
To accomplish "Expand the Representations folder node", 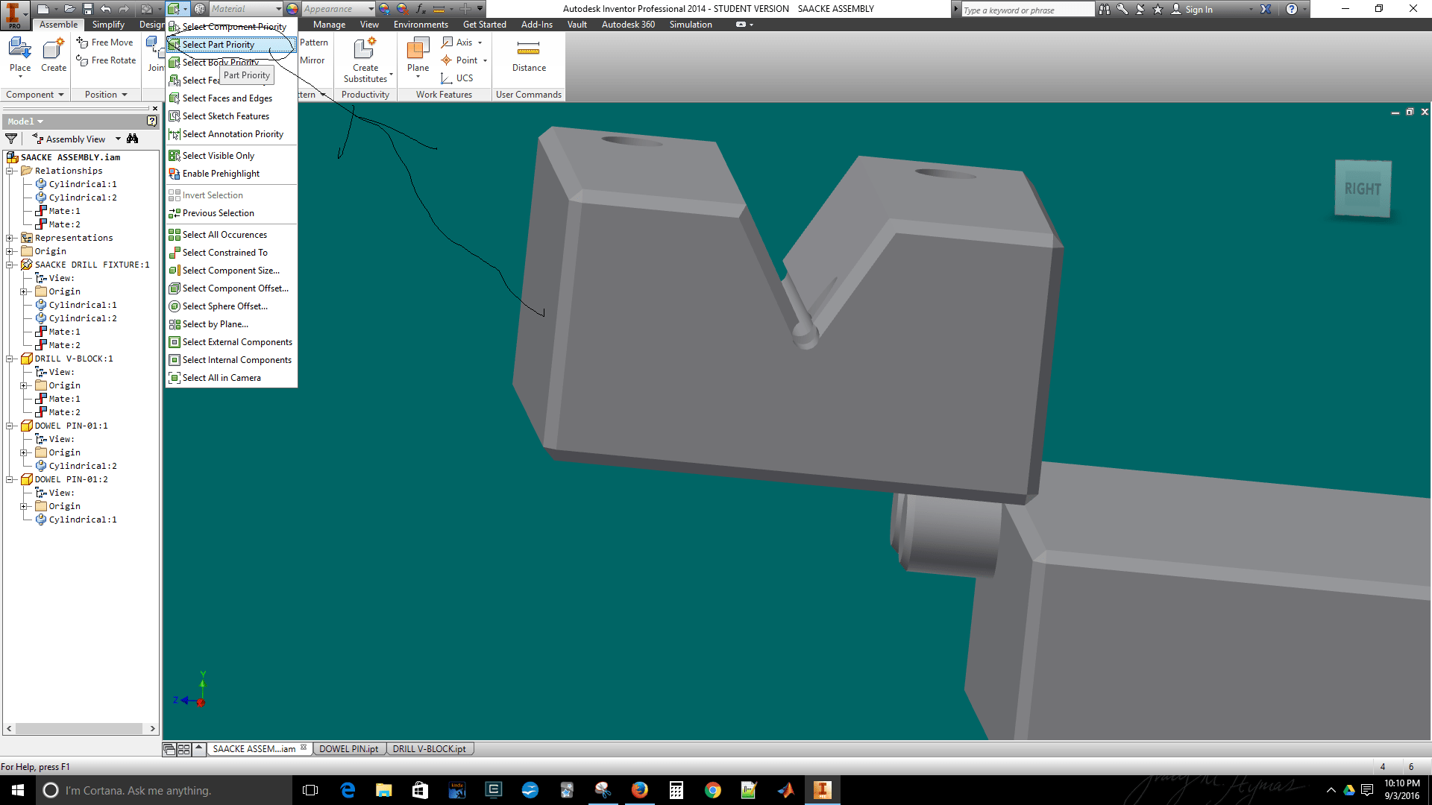I will 10,238.
